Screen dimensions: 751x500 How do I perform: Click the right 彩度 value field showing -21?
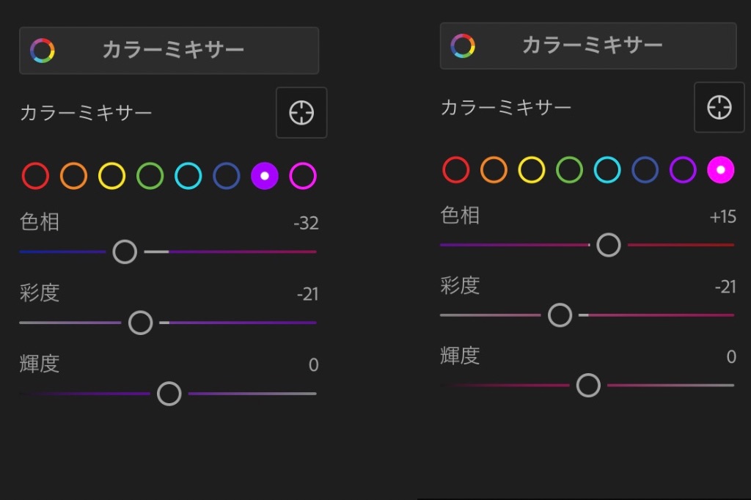(725, 287)
